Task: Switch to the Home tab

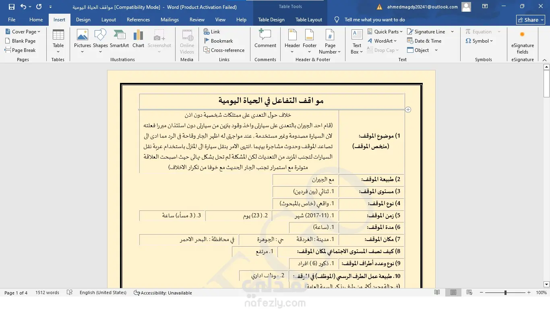Action: click(36, 19)
